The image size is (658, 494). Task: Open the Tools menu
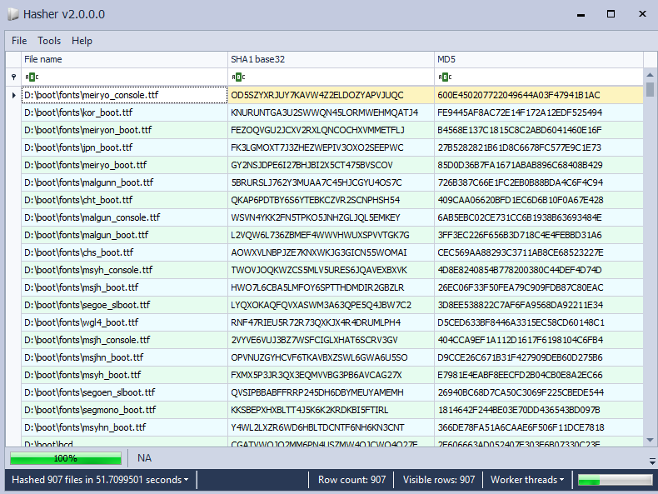pos(49,40)
